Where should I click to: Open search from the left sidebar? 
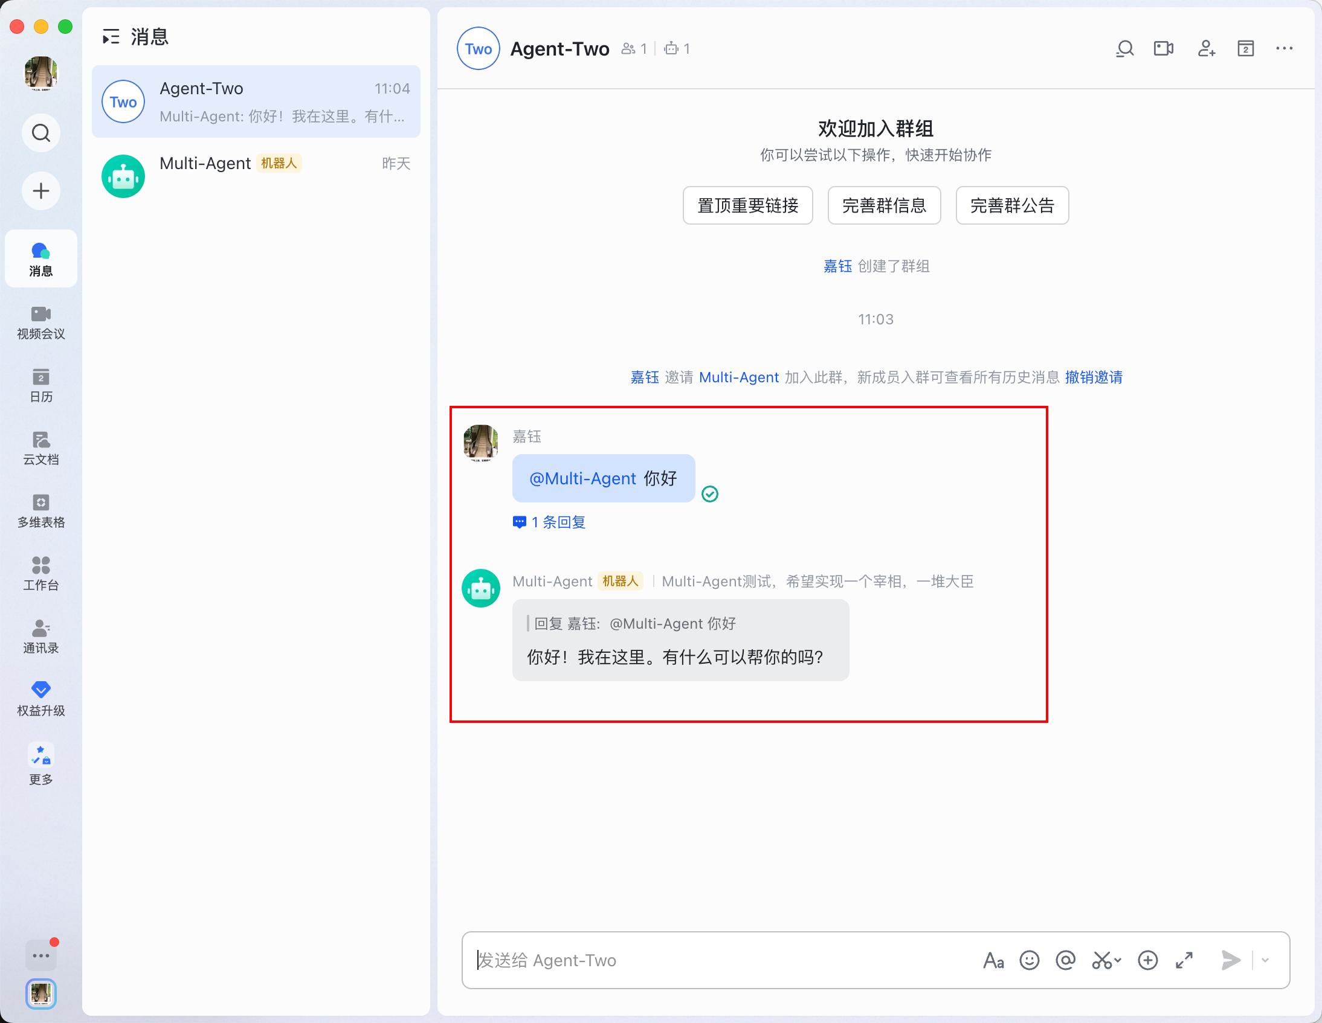click(40, 132)
